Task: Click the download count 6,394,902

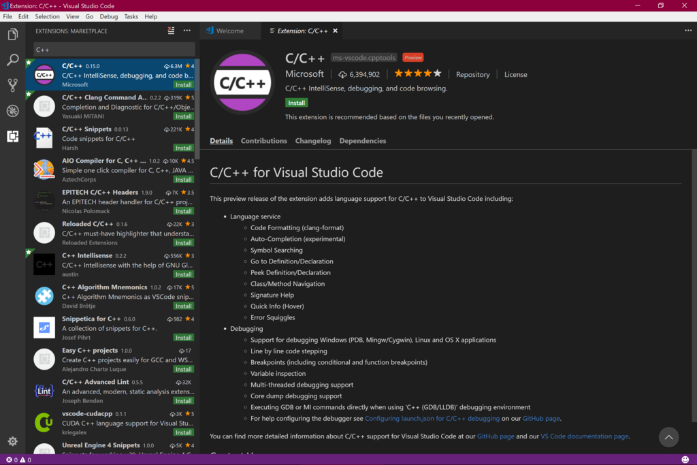Action: 359,75
